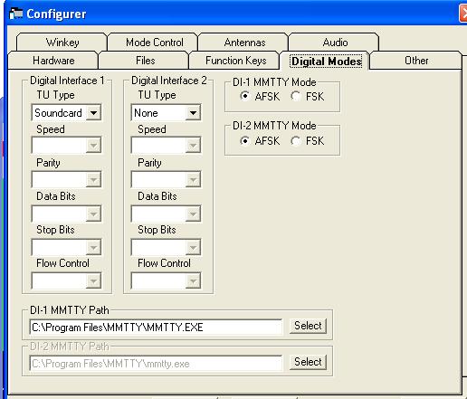Click Select button for DI-1 MMTTY Path
This screenshot has width=467, height=399.
pos(308,326)
